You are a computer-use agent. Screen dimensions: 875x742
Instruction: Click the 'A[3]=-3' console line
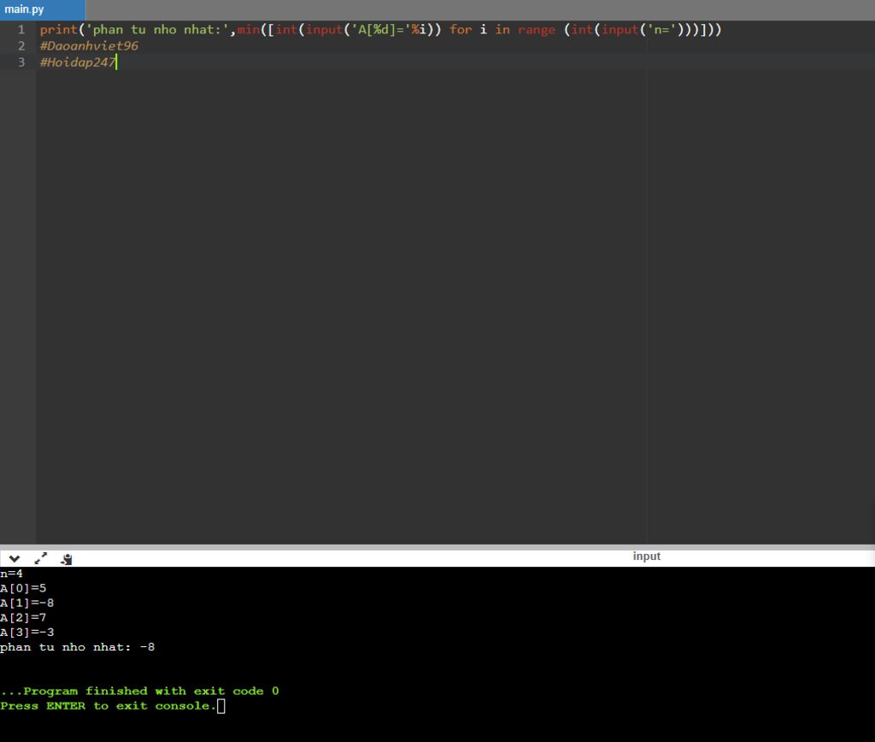coord(26,632)
